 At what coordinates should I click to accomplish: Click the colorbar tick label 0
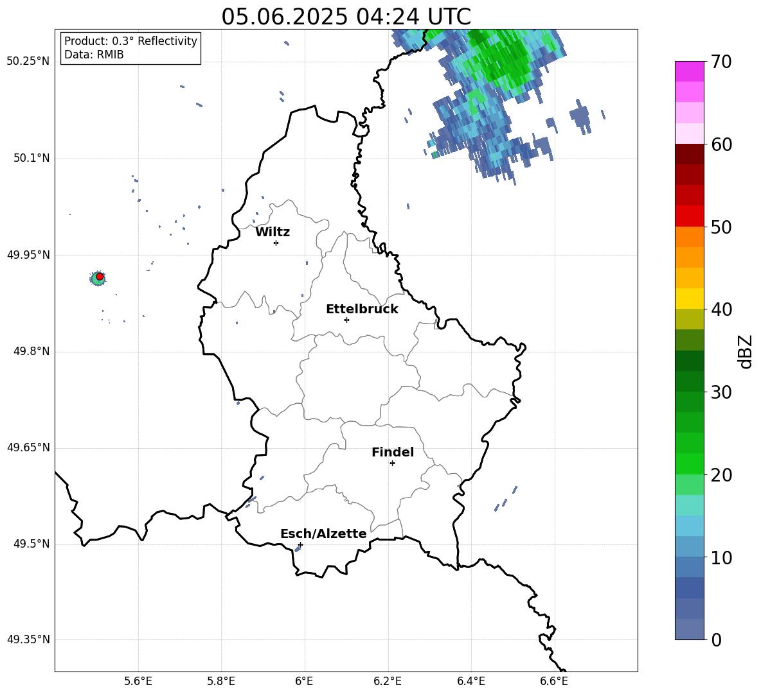tap(716, 640)
